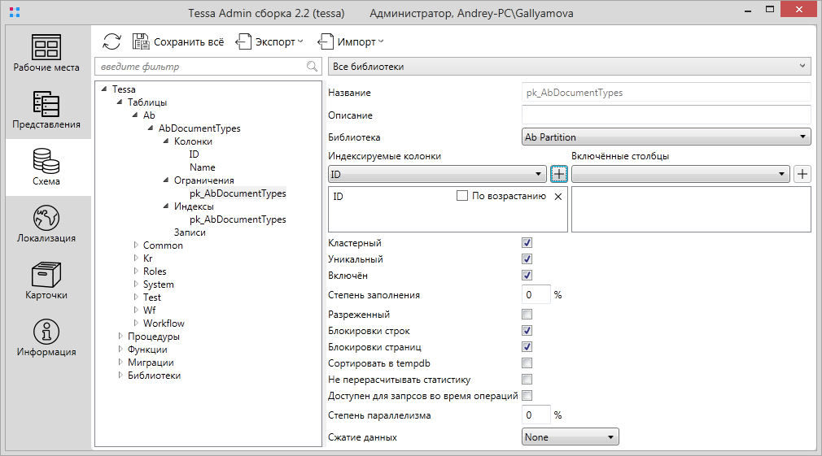Click the refresh icon in the toolbar
The height and width of the screenshot is (456, 822).
pyautogui.click(x=111, y=41)
